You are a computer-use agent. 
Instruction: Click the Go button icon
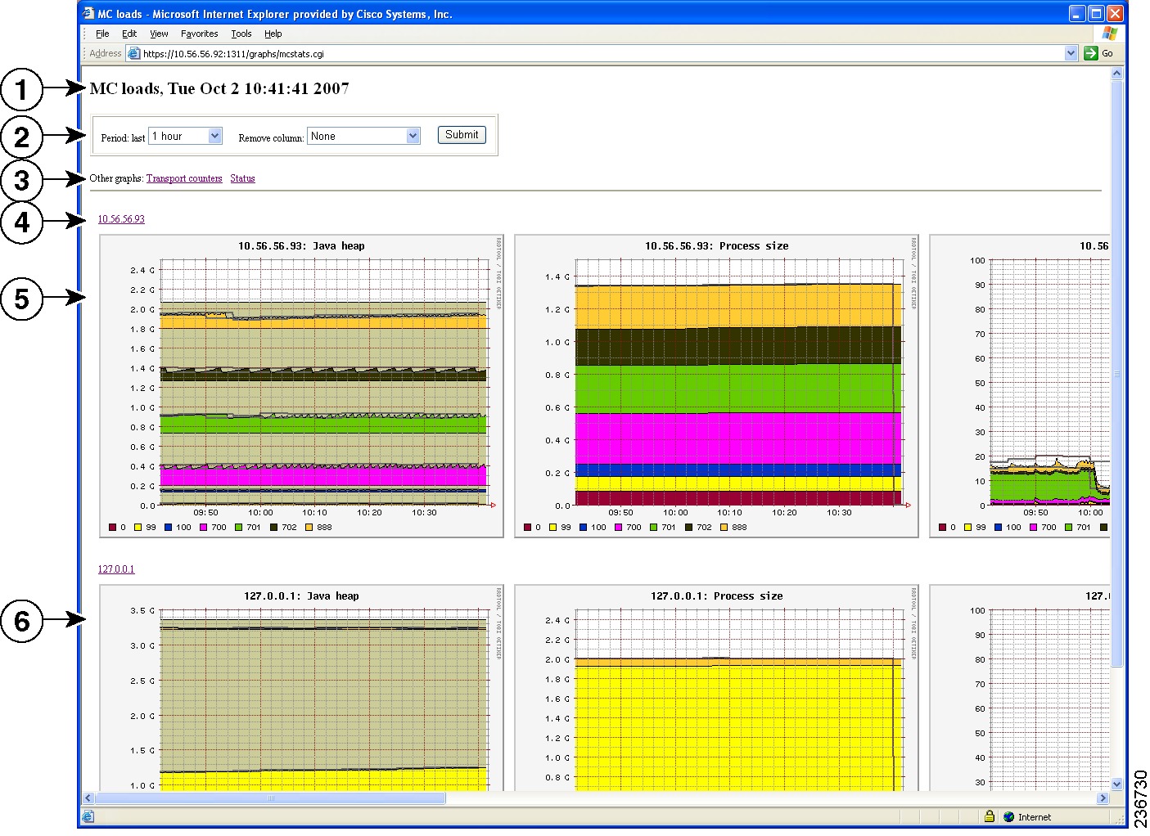pyautogui.click(x=1090, y=53)
